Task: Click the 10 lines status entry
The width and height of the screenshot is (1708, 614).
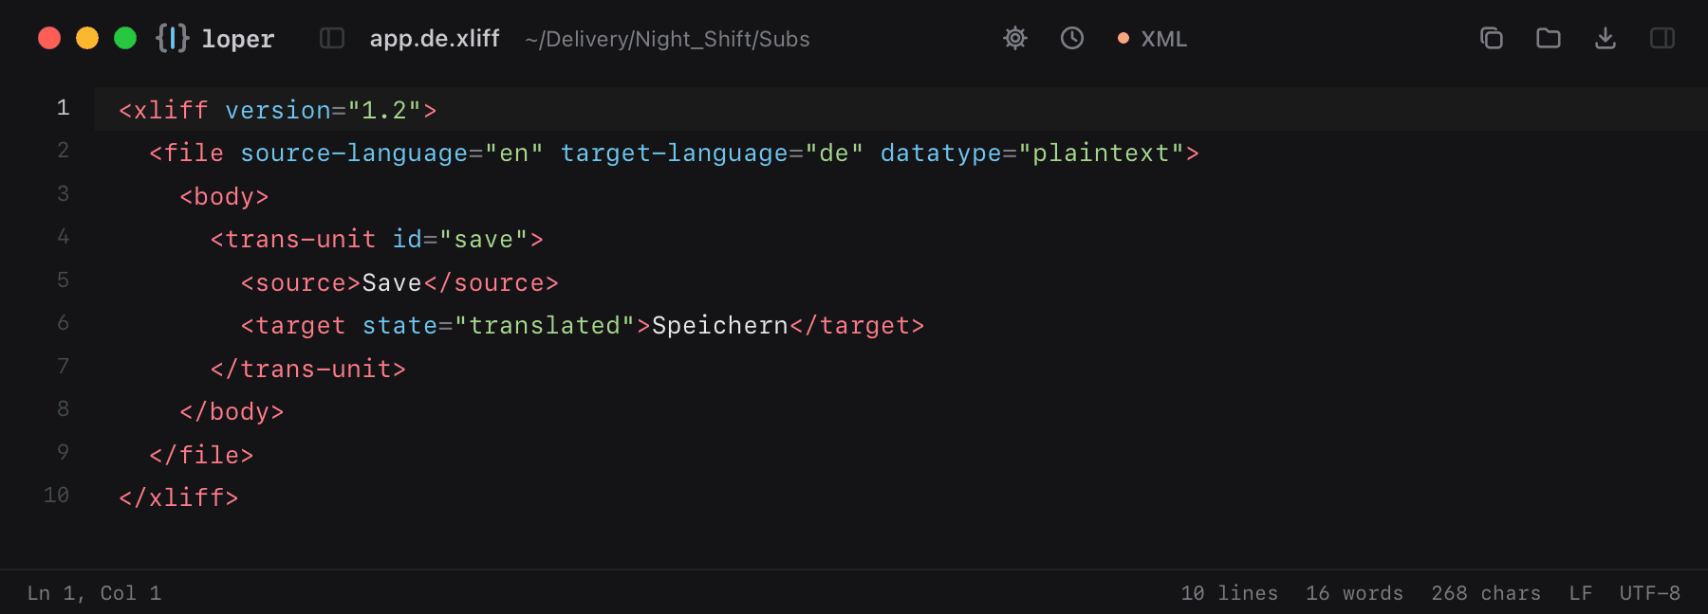Action: 1230,593
